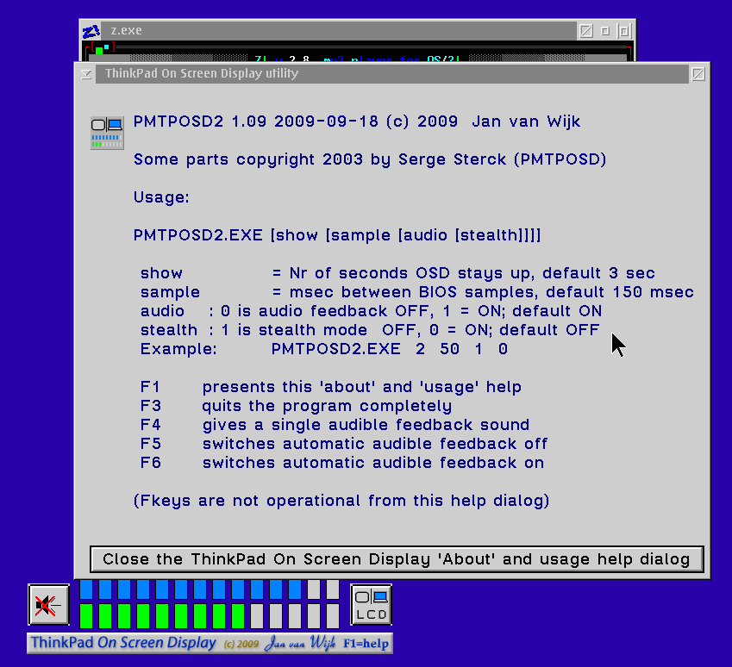Click the 'audio : 0 is audio feedback OFF' line
Image resolution: width=732 pixels, height=667 pixels.
(371, 311)
